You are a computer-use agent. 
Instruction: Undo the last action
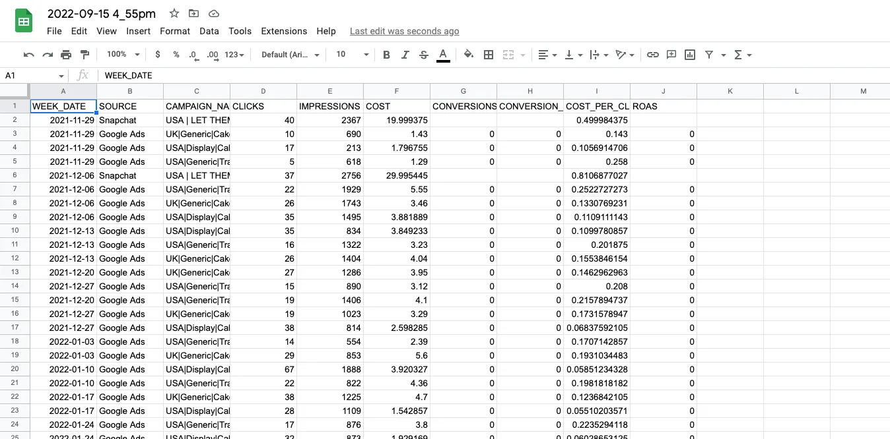[28, 55]
